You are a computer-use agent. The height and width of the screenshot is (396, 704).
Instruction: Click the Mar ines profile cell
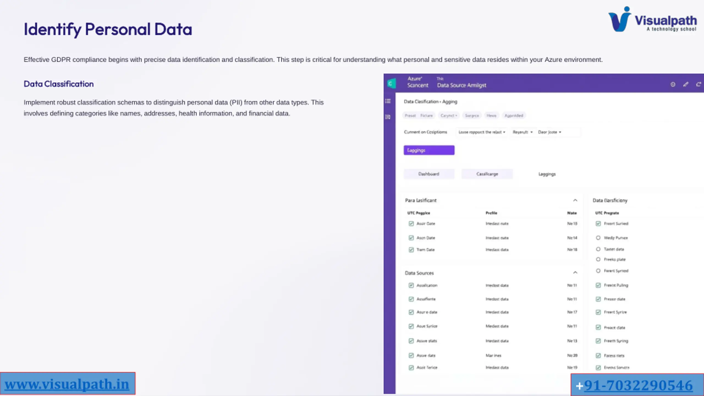[493, 356]
